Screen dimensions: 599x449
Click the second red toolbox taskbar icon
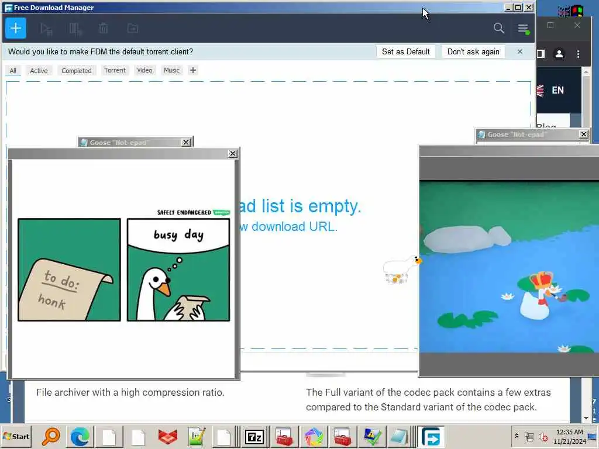point(342,436)
